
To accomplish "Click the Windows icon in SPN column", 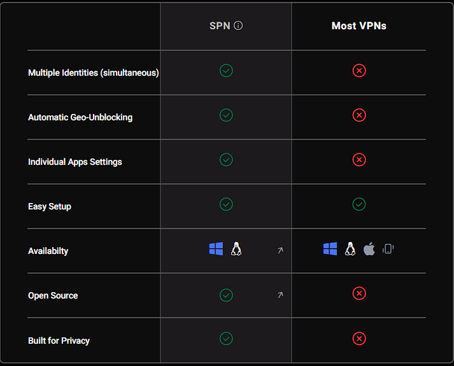I will pos(216,249).
